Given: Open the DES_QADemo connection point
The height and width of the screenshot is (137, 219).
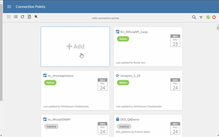Looking at the screenshot, I should (130, 119).
